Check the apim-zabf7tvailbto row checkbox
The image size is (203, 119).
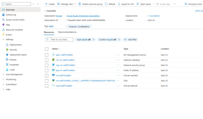click(47, 55)
